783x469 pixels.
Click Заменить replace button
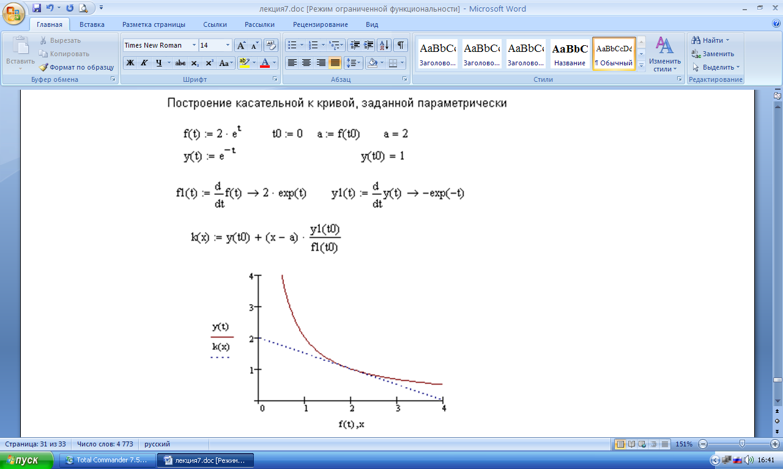point(713,54)
